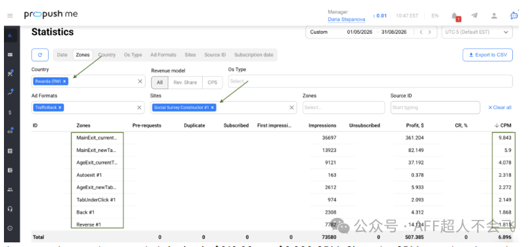This screenshot has width=532, height=247.
Task: Open the user profile icon
Action: pos(494,16)
